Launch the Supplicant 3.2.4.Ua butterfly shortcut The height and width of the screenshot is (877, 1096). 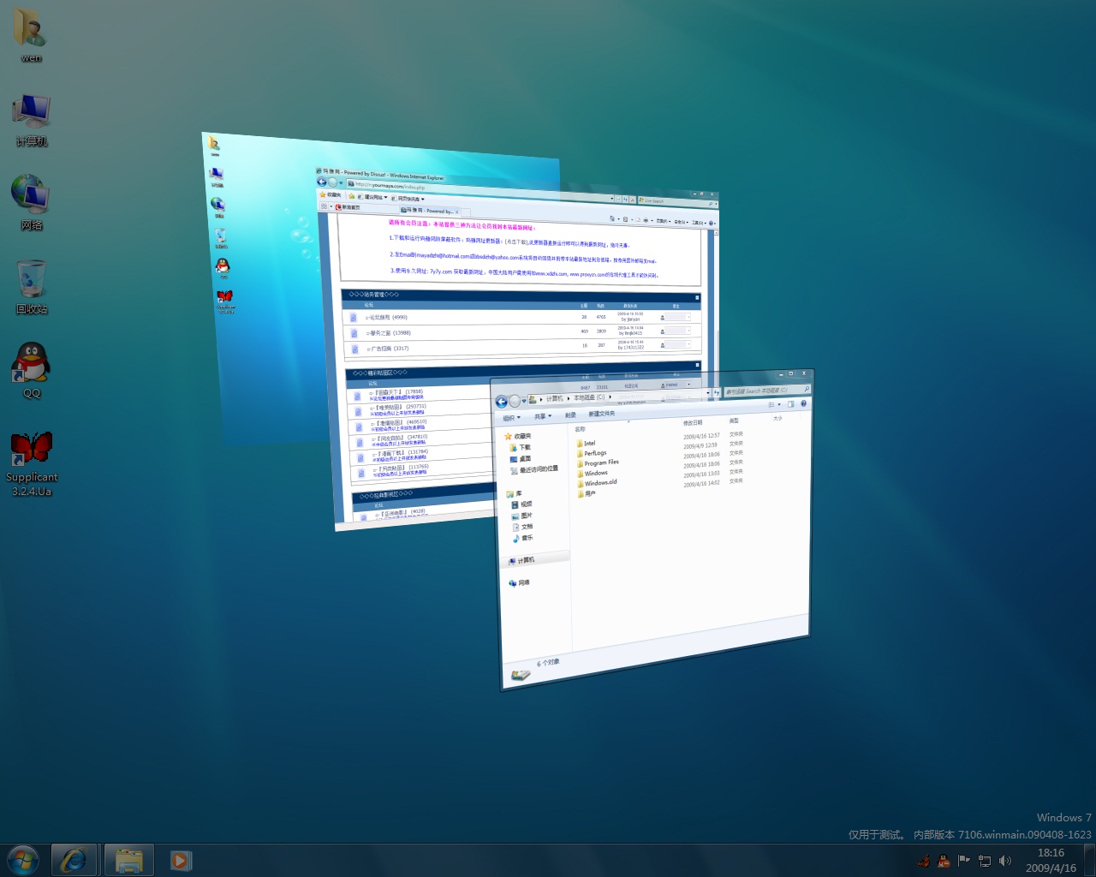click(x=32, y=463)
